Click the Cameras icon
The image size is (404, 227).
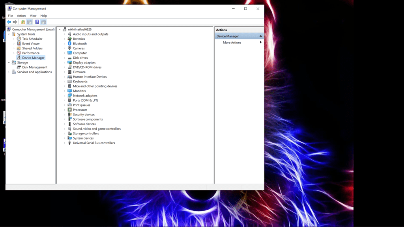pos(69,48)
